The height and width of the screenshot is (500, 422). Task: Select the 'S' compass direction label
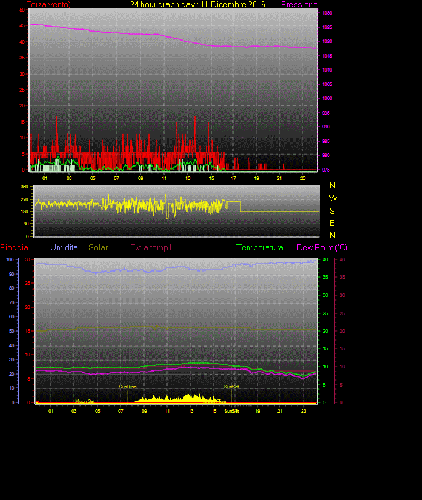(332, 211)
